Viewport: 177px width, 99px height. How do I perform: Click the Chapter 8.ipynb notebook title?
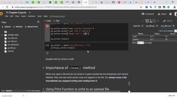[x=17, y=12]
